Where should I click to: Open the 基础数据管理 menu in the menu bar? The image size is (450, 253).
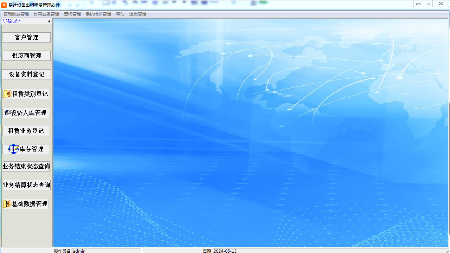point(16,14)
